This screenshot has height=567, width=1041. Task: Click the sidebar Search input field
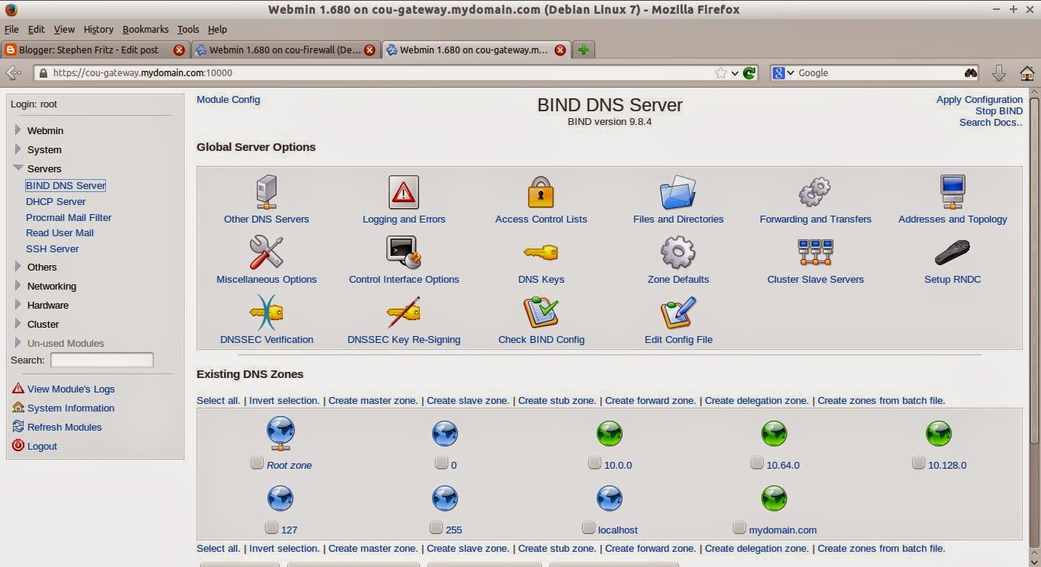(x=102, y=360)
